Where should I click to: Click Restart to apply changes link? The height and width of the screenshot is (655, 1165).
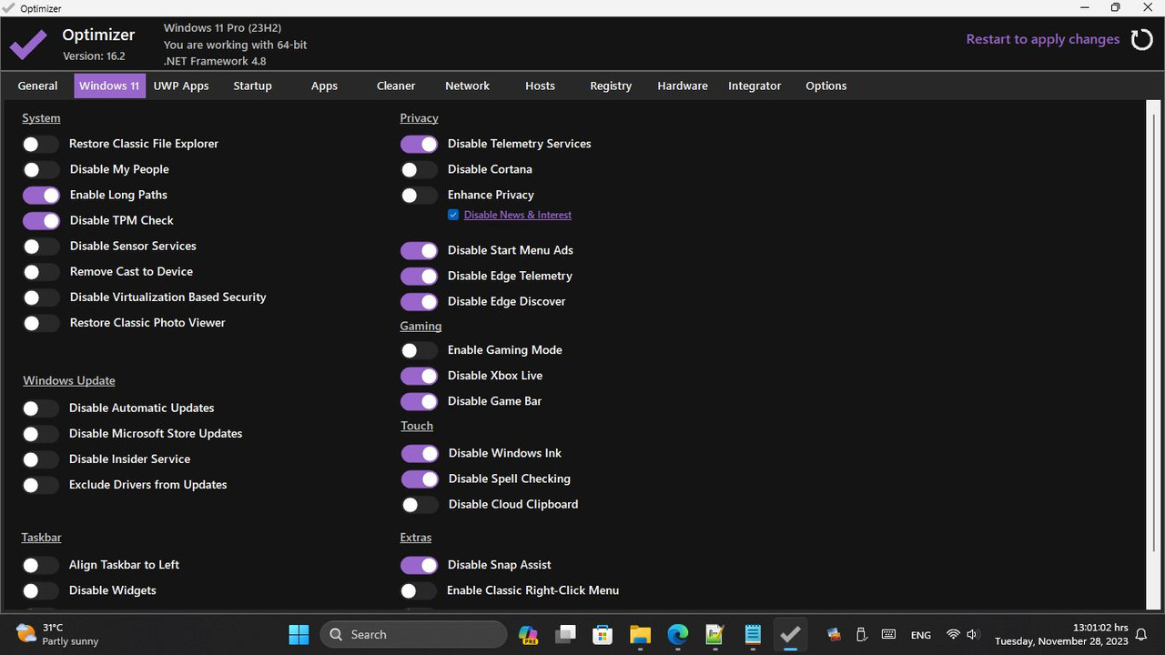click(1042, 39)
